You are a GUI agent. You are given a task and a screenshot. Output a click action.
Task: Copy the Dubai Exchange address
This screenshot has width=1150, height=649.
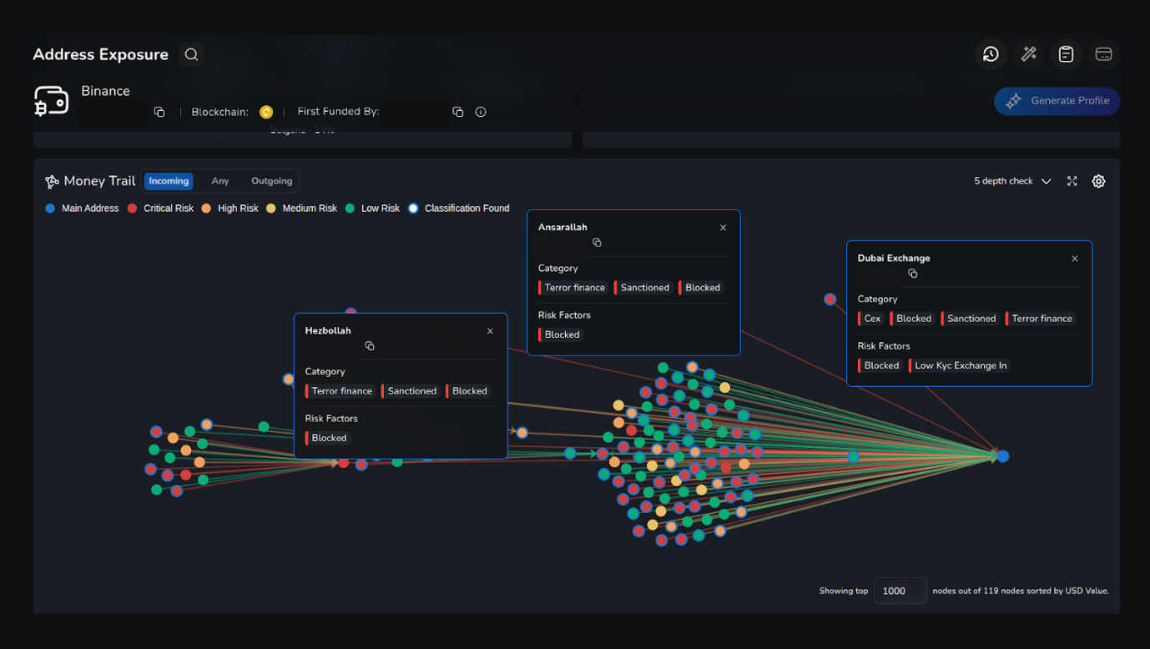(x=912, y=273)
